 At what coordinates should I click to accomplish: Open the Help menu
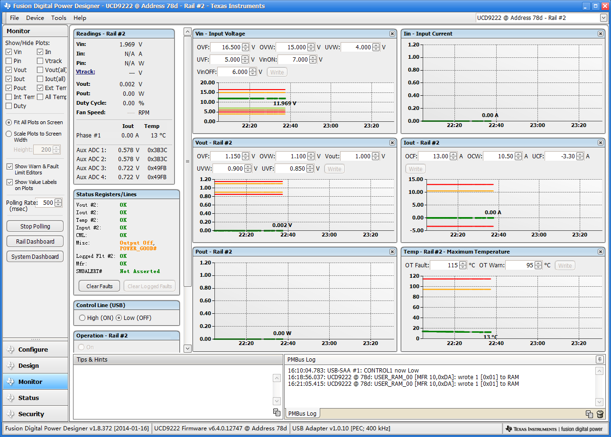coord(80,18)
